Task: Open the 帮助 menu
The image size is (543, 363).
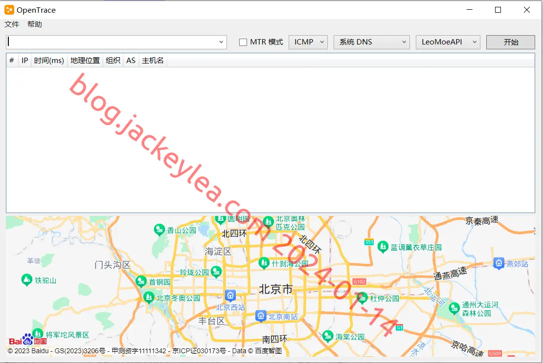Action: pyautogui.click(x=35, y=24)
